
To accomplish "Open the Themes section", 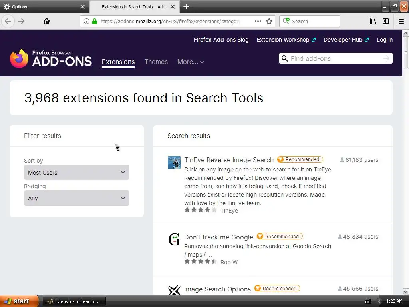I will pos(156,62).
